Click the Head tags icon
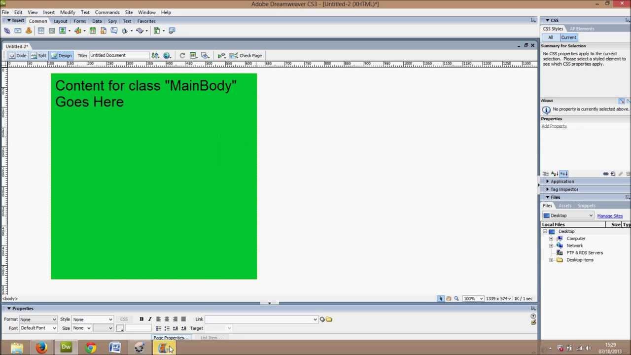631x355 pixels. 125,31
